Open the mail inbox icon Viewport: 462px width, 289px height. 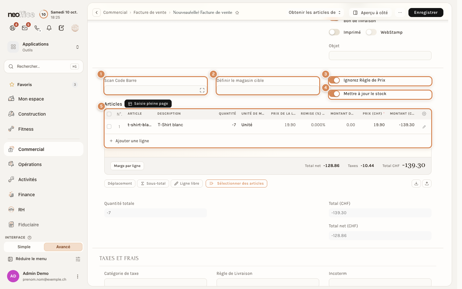point(25,28)
